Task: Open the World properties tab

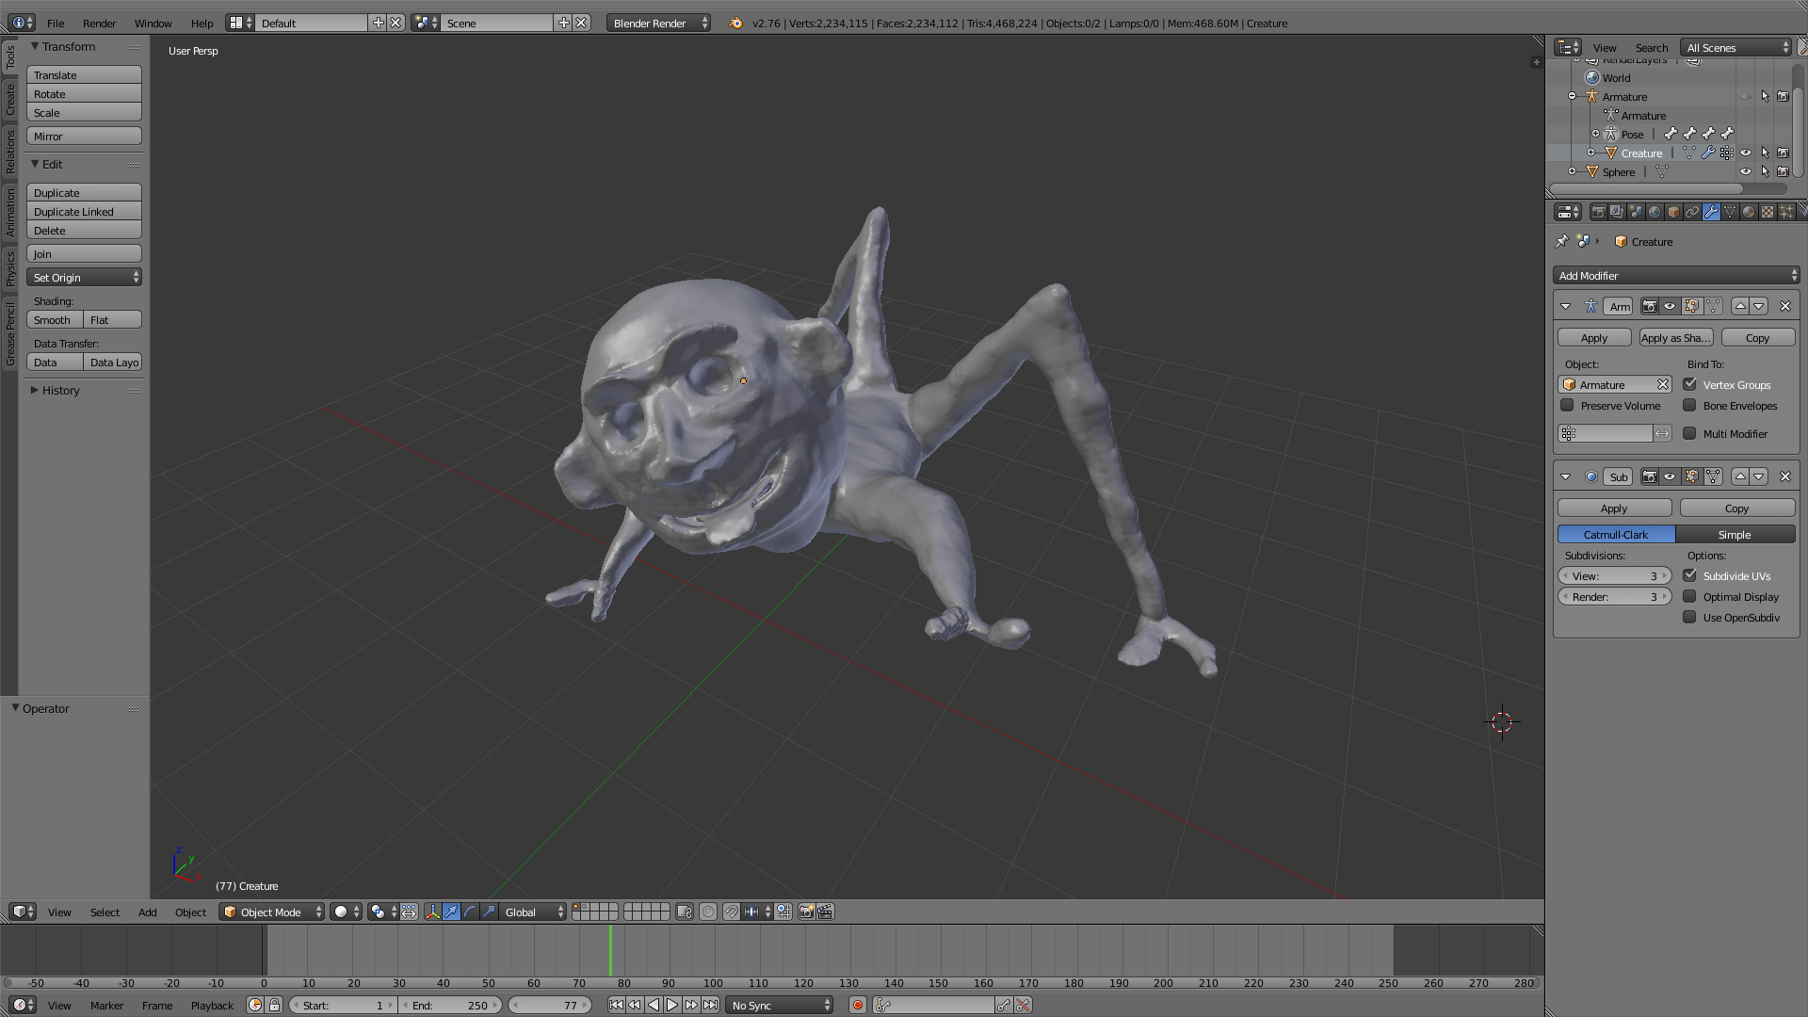Action: click(1655, 212)
